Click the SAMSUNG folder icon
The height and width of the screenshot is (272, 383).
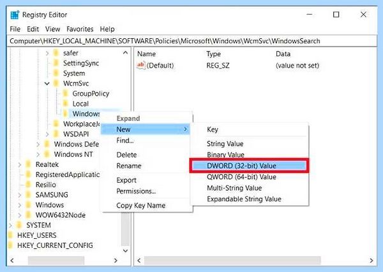point(28,195)
